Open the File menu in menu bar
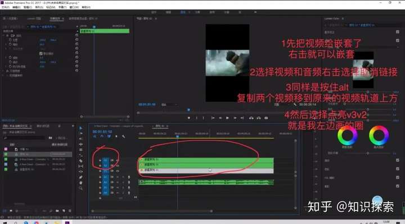405x224 pixels. coord(6,7)
